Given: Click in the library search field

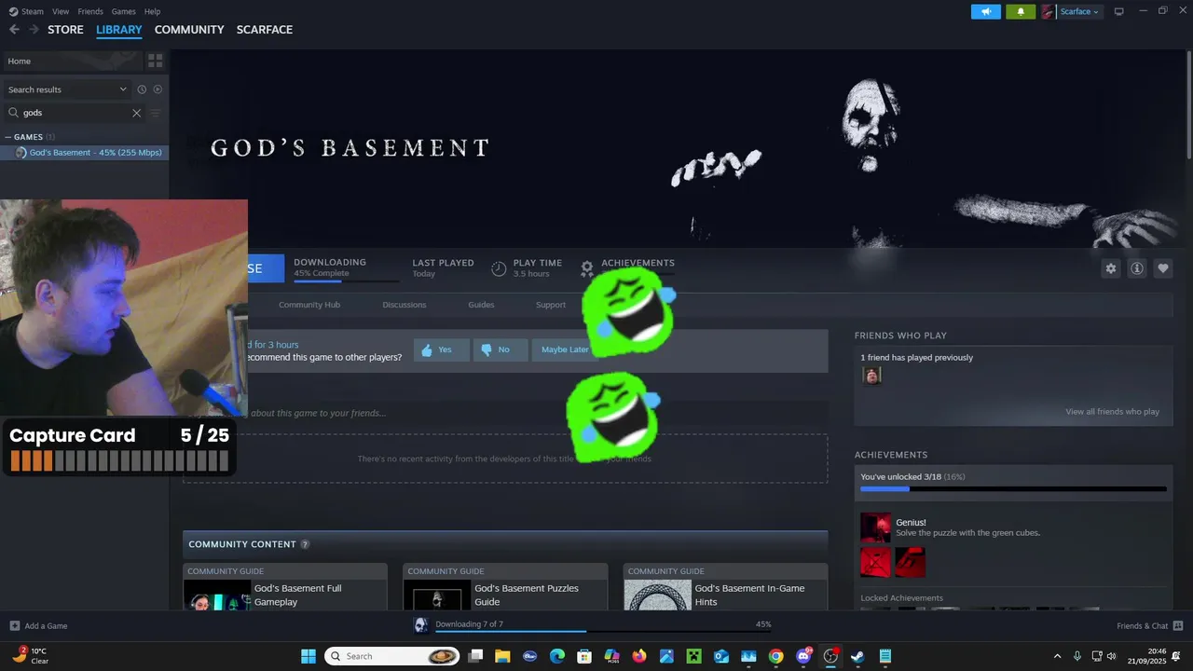Looking at the screenshot, I should 75,113.
